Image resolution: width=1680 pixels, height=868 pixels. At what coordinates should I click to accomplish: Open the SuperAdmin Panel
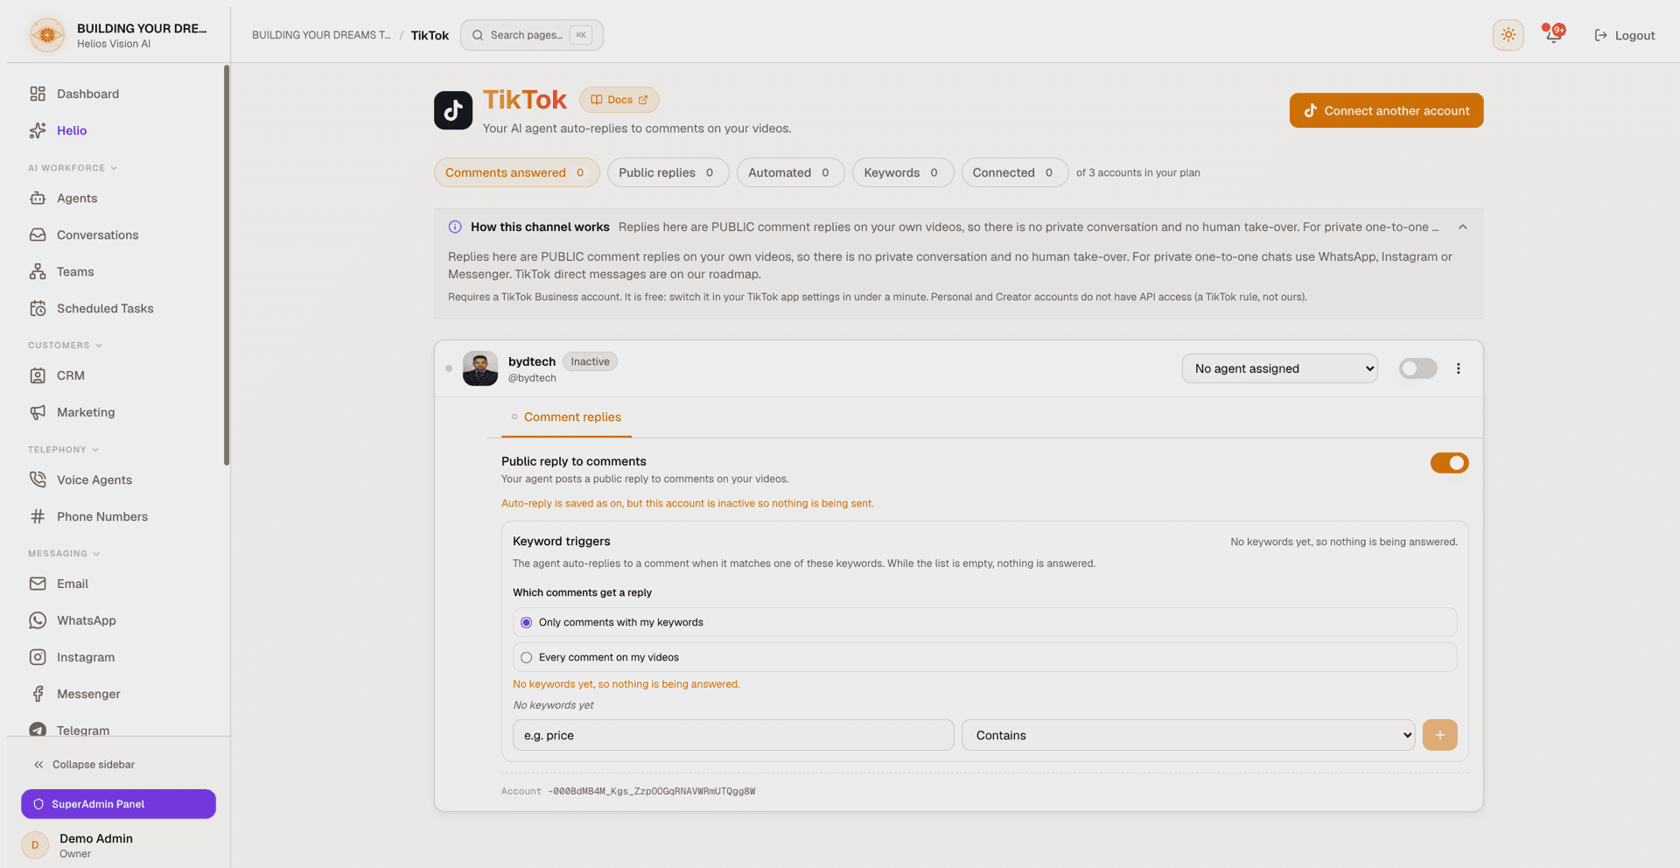pos(119,805)
